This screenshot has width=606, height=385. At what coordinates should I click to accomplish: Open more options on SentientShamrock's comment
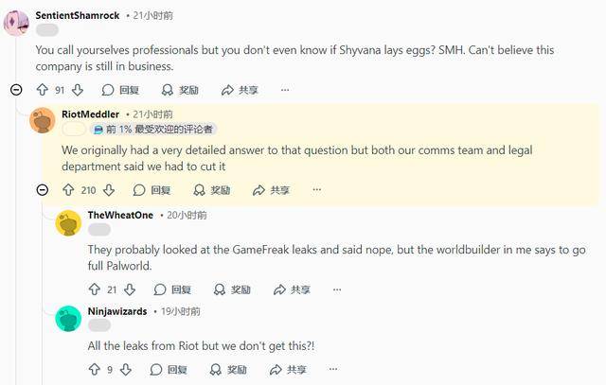pos(285,90)
